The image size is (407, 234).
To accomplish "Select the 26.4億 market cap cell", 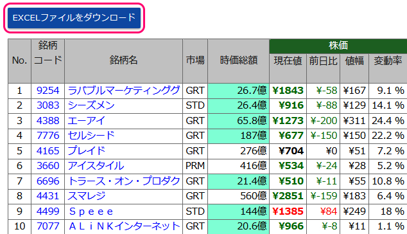I will (x=239, y=105).
